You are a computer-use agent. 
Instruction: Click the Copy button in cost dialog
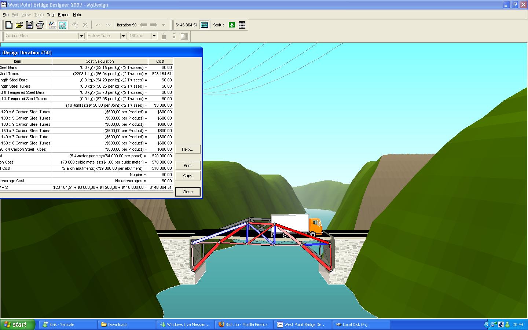click(187, 176)
